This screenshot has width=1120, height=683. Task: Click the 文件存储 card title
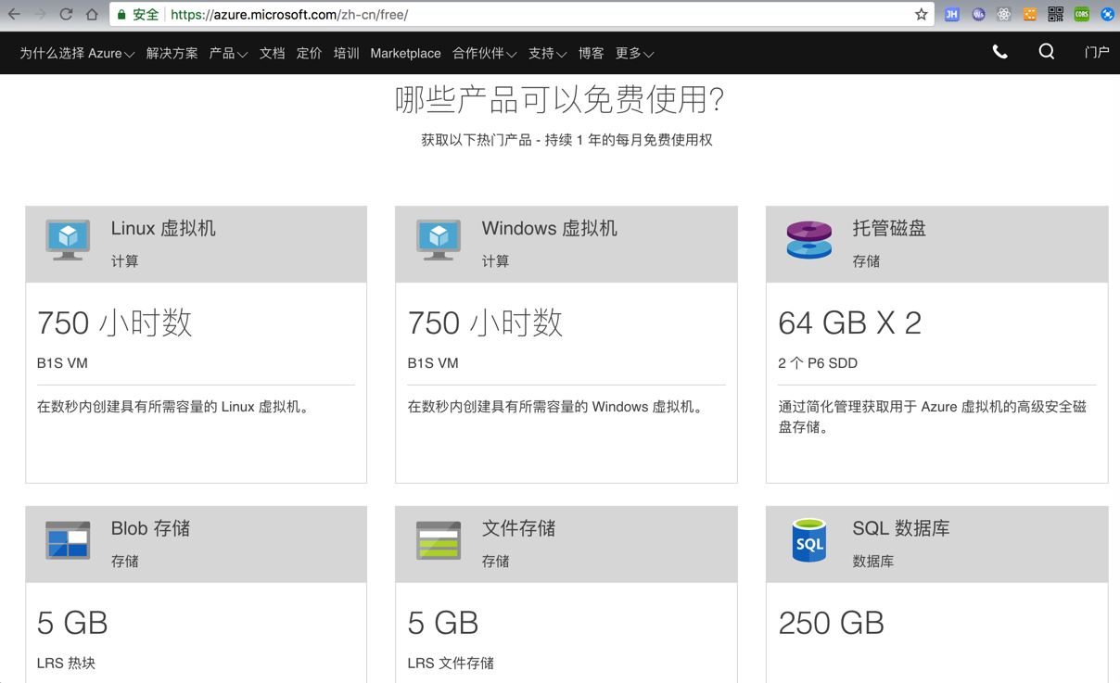(x=518, y=528)
